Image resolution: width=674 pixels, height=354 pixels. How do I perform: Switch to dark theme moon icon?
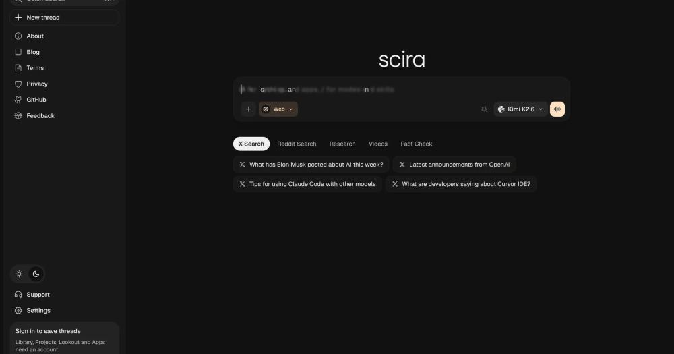[x=36, y=274]
